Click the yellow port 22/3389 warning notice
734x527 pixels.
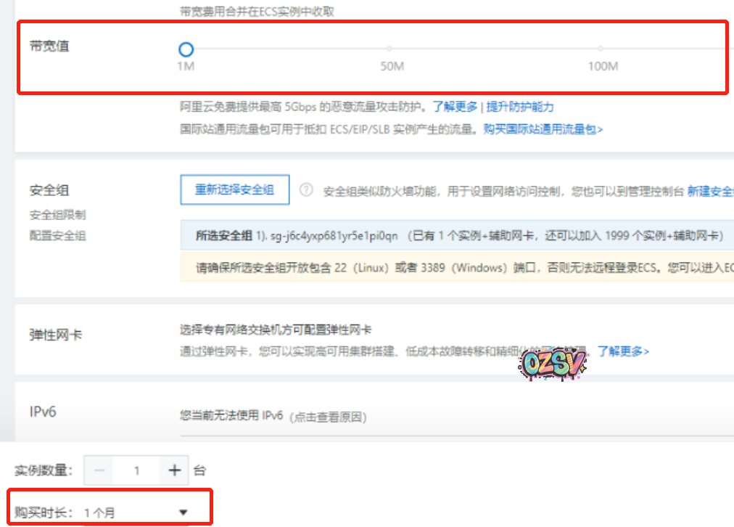point(457,268)
